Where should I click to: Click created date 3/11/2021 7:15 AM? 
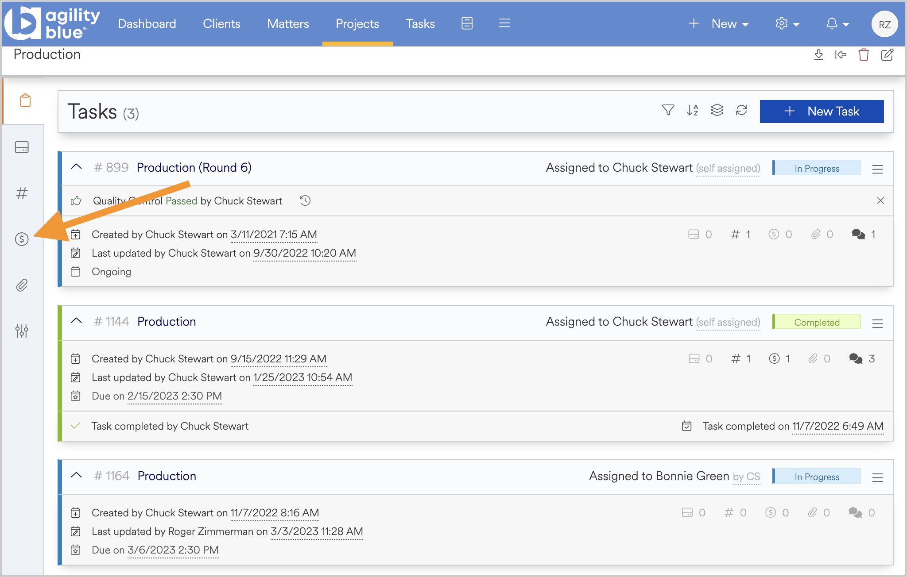click(x=274, y=235)
